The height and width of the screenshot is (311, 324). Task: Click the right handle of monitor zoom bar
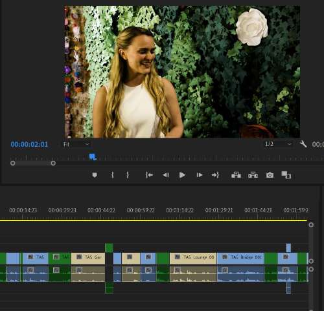coord(53,163)
